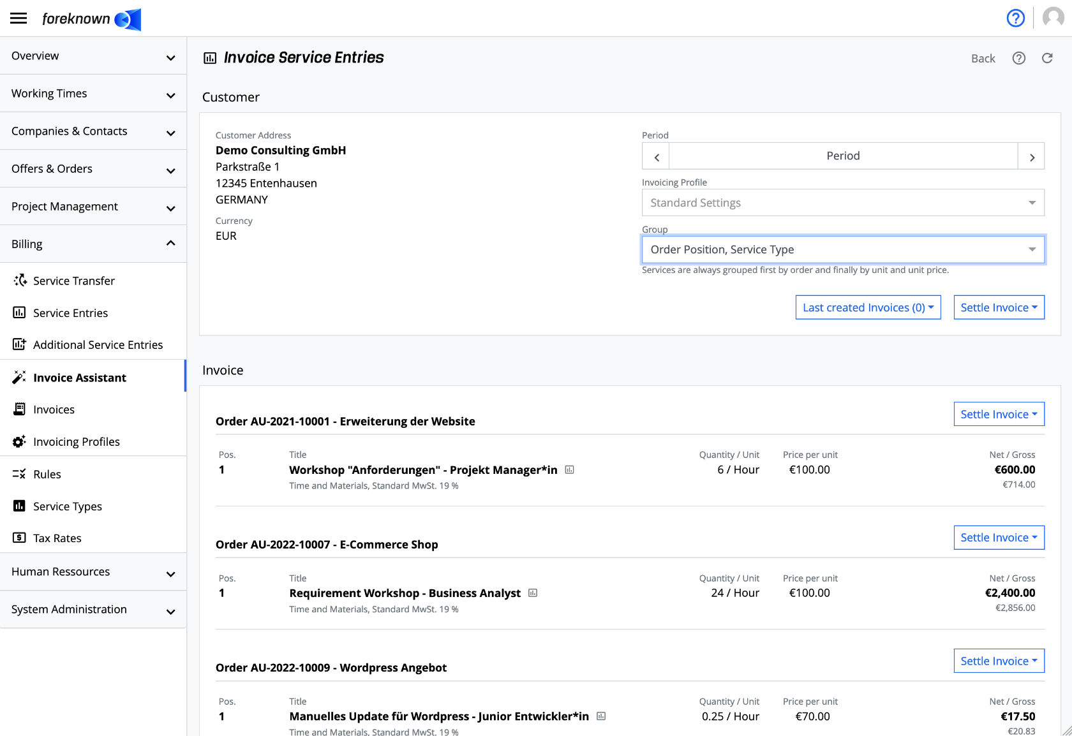Settle invoice for order AU-2022-10009
Viewport: 1072px width, 736px height.
(999, 661)
